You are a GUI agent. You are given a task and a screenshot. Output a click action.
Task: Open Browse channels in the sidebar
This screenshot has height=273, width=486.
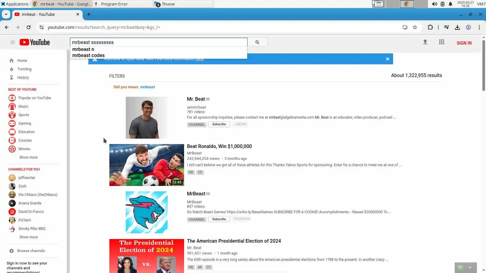pyautogui.click(x=31, y=251)
